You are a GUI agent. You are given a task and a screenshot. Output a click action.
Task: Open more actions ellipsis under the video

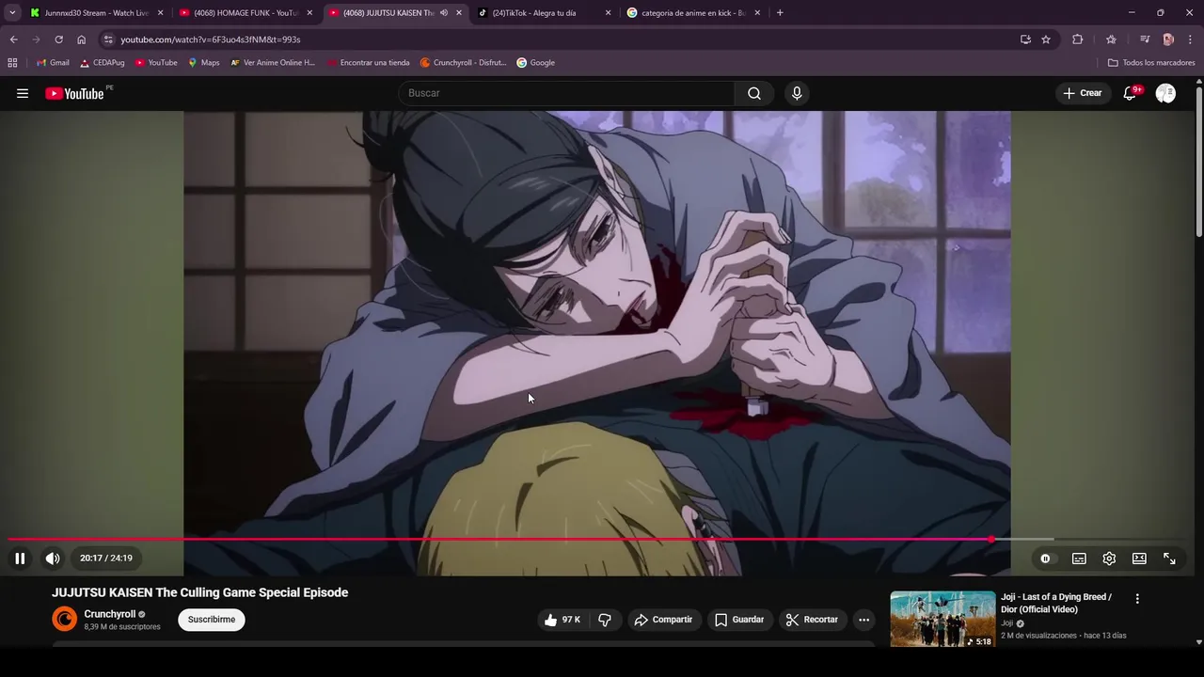tap(863, 620)
